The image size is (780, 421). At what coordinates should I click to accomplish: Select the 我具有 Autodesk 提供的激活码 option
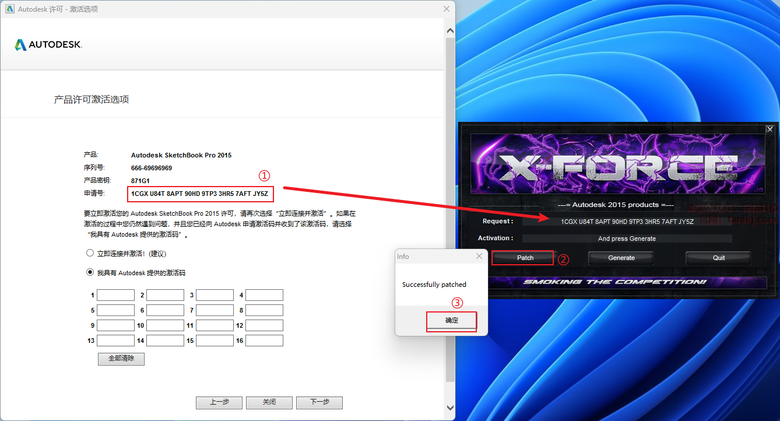[90, 272]
